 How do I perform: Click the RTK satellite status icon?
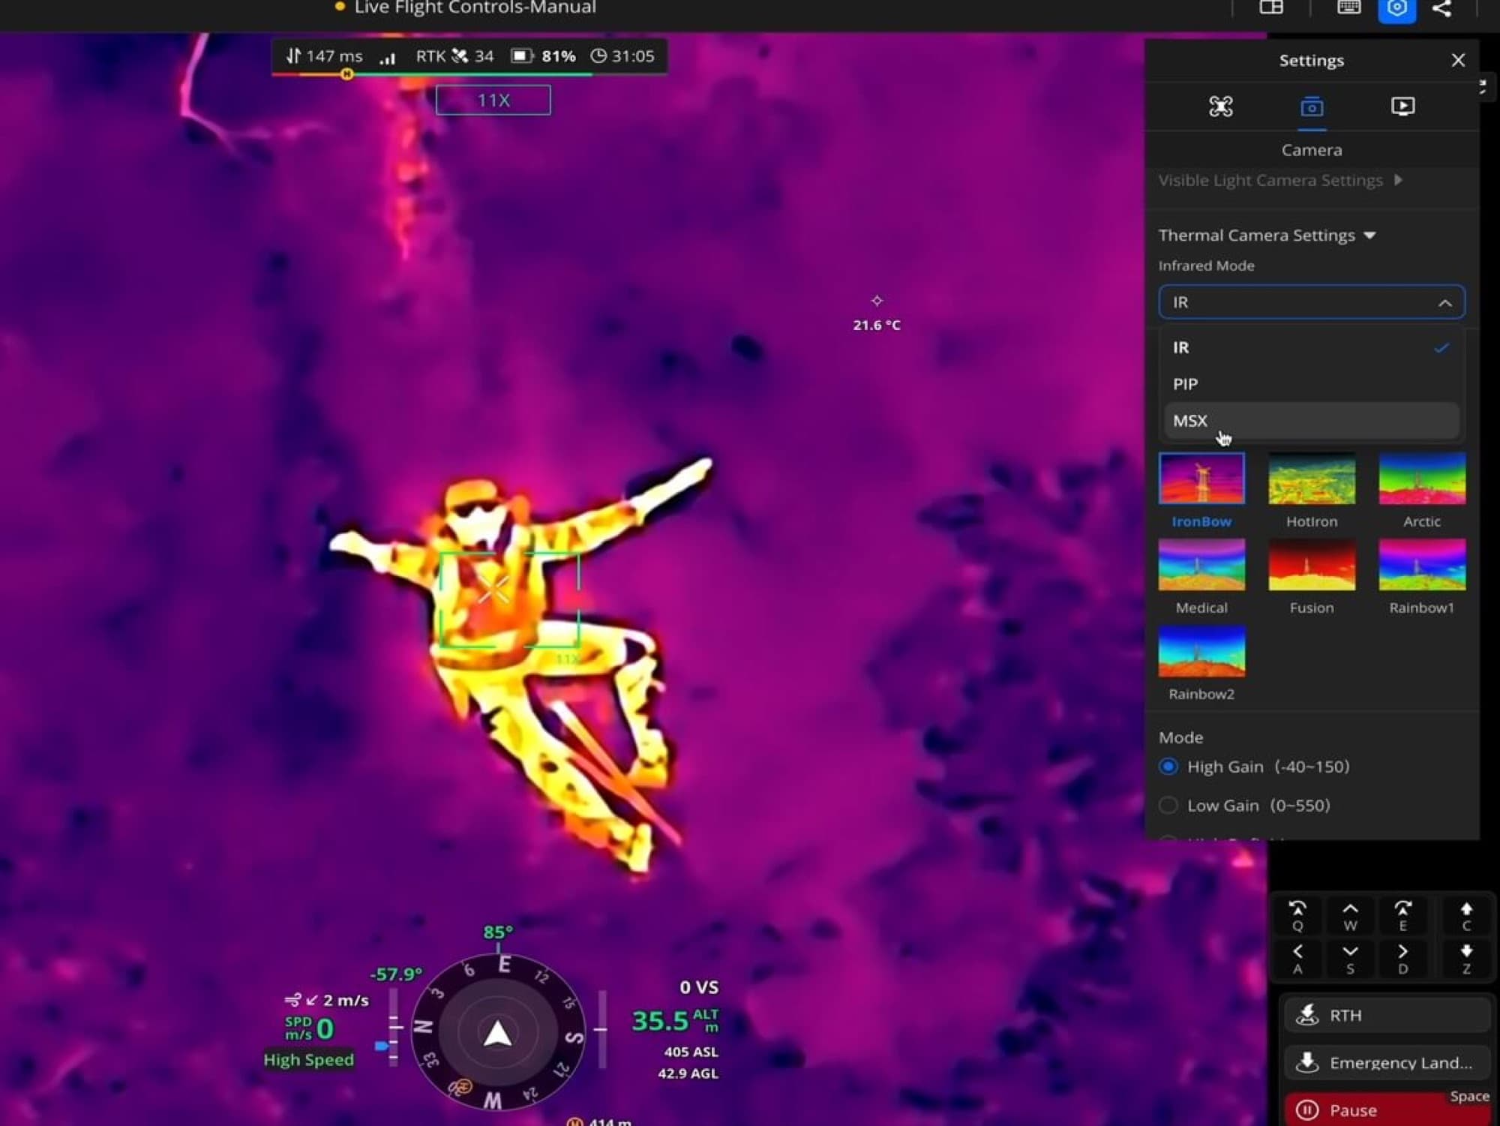pyautogui.click(x=460, y=56)
